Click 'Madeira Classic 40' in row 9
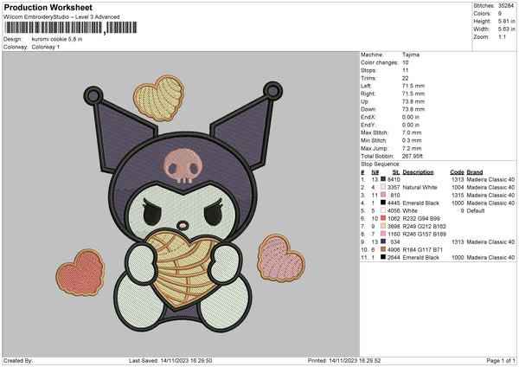 490,241
